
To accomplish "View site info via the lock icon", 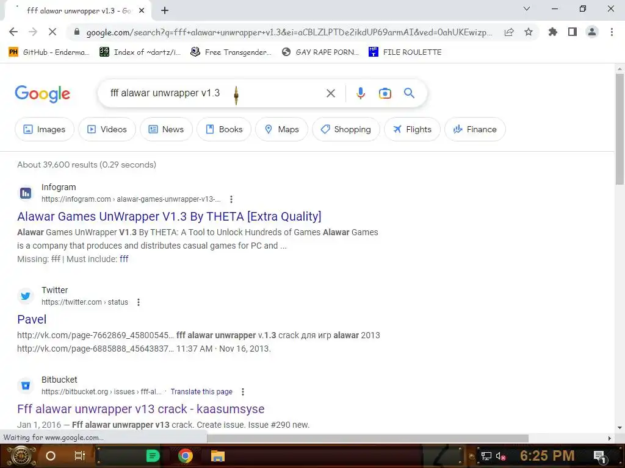I will pyautogui.click(x=77, y=32).
